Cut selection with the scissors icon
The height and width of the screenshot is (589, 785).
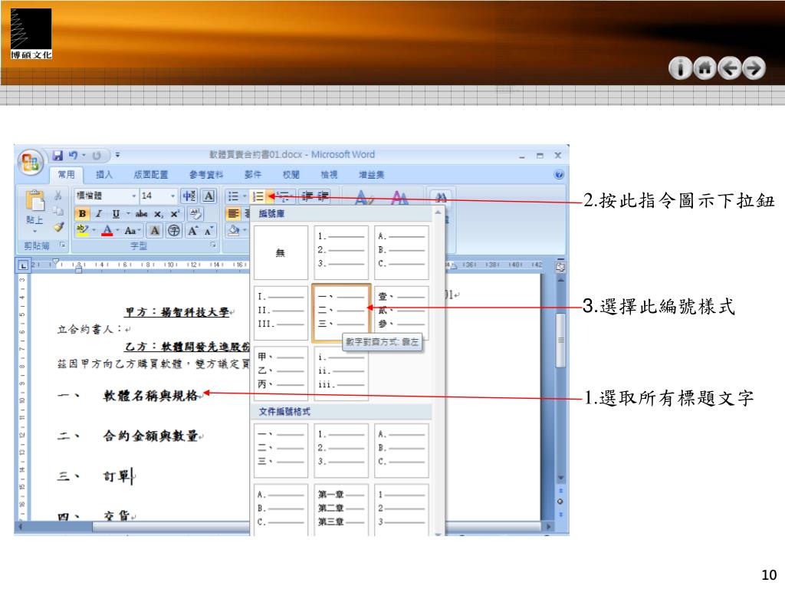58,196
